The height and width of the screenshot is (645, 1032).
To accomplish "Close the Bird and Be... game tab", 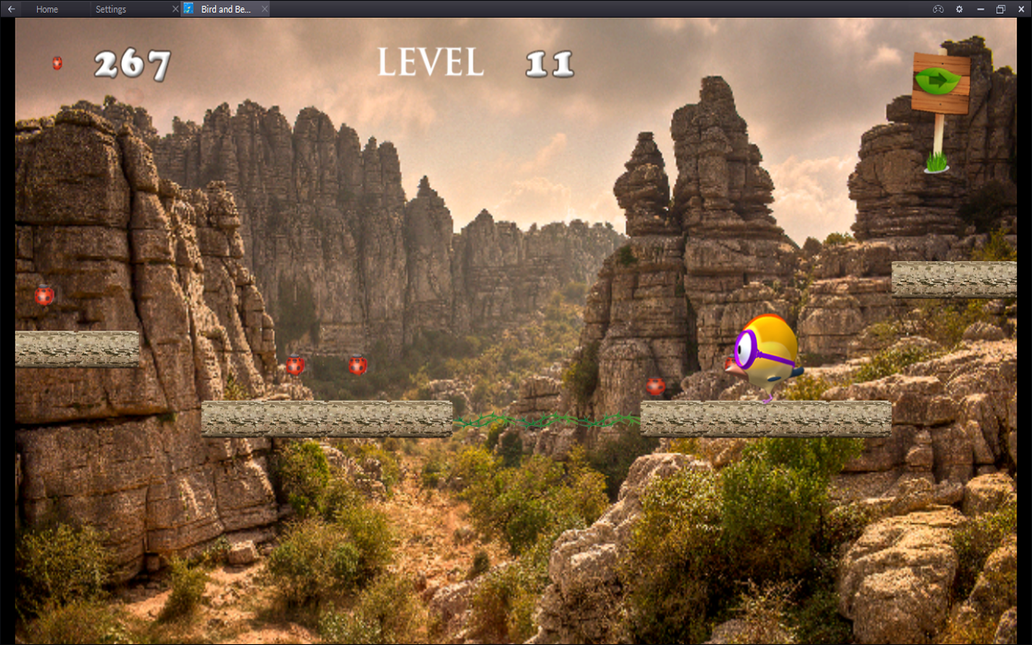I will [264, 9].
